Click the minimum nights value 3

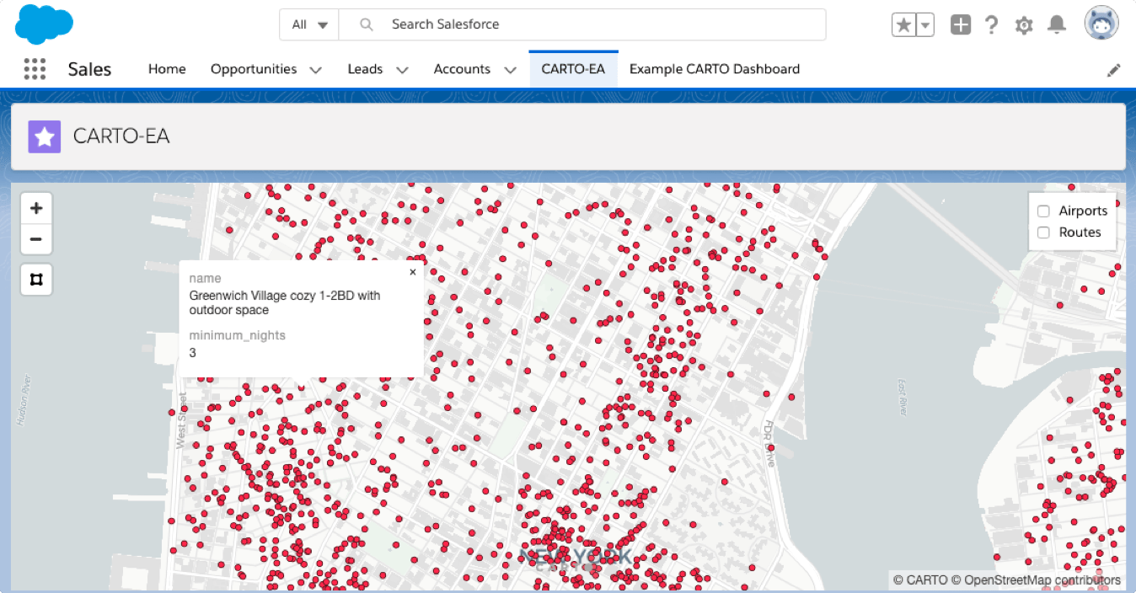pos(193,353)
